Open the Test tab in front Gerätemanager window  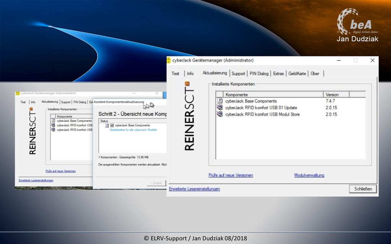point(175,74)
